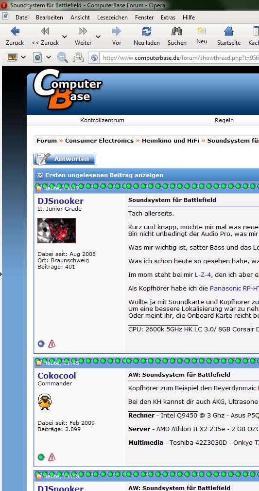
Task: Click the page icon left of Datei menu
Action: [5, 16]
